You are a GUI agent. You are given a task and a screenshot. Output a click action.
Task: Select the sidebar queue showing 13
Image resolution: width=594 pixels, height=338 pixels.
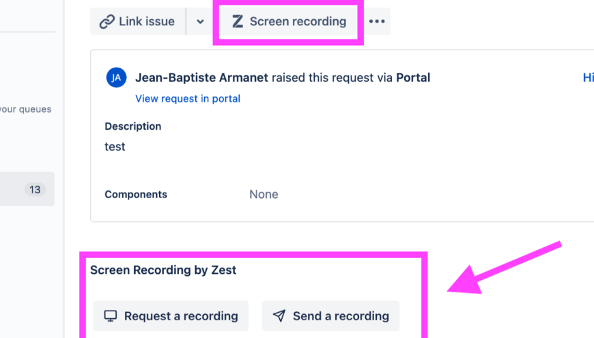point(27,189)
